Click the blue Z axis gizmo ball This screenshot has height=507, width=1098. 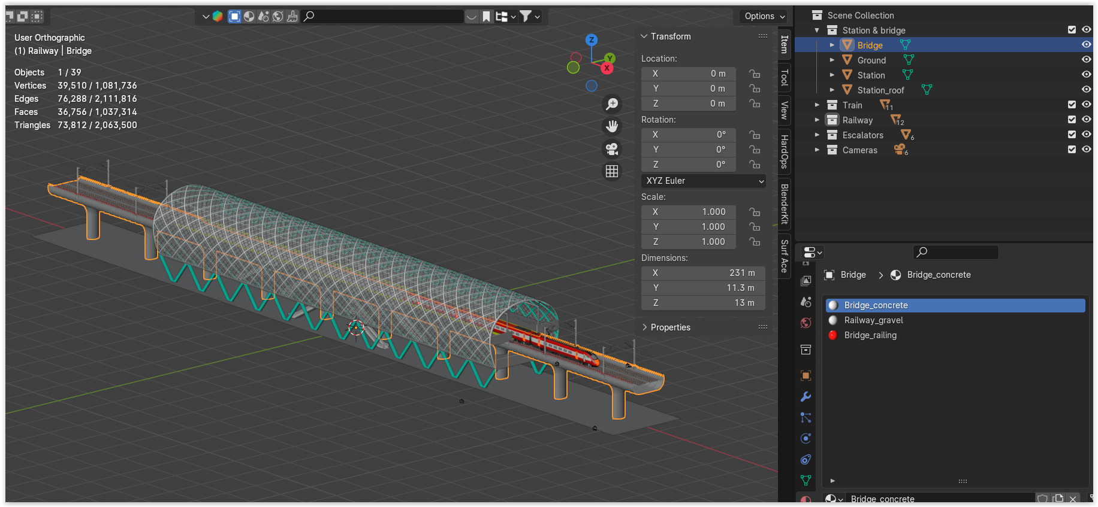pos(592,40)
